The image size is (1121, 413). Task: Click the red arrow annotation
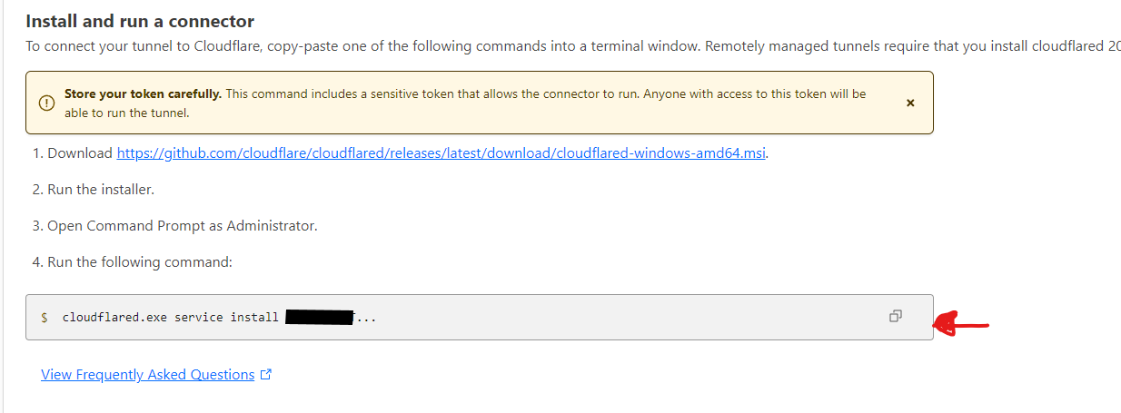[x=962, y=324]
